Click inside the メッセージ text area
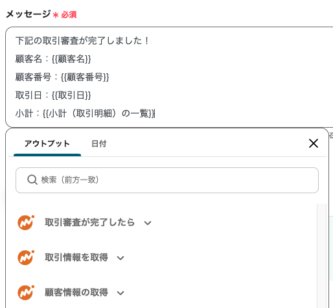The width and height of the screenshot is (333, 308). (169, 77)
